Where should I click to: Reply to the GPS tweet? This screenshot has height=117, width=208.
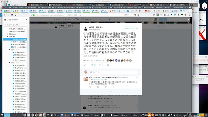coord(84,65)
